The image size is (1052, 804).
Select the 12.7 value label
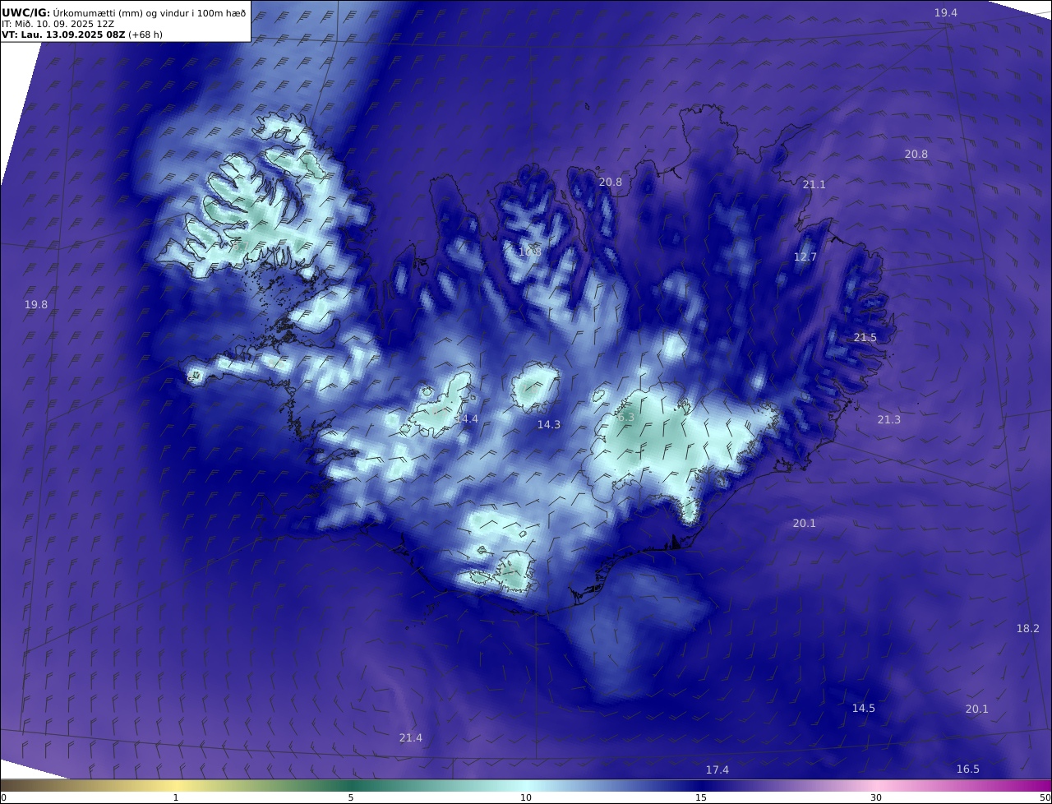pos(805,257)
